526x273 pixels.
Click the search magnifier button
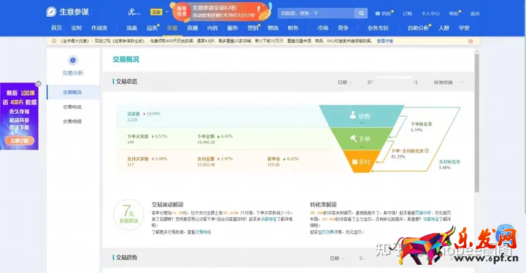coord(362,13)
